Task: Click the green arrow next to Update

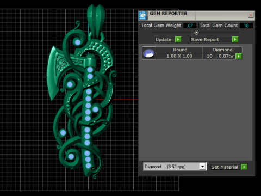Action: [178, 39]
